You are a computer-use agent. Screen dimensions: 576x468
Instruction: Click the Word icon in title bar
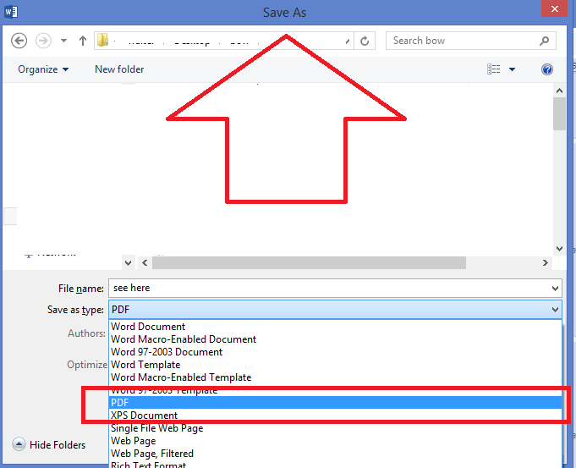point(11,11)
